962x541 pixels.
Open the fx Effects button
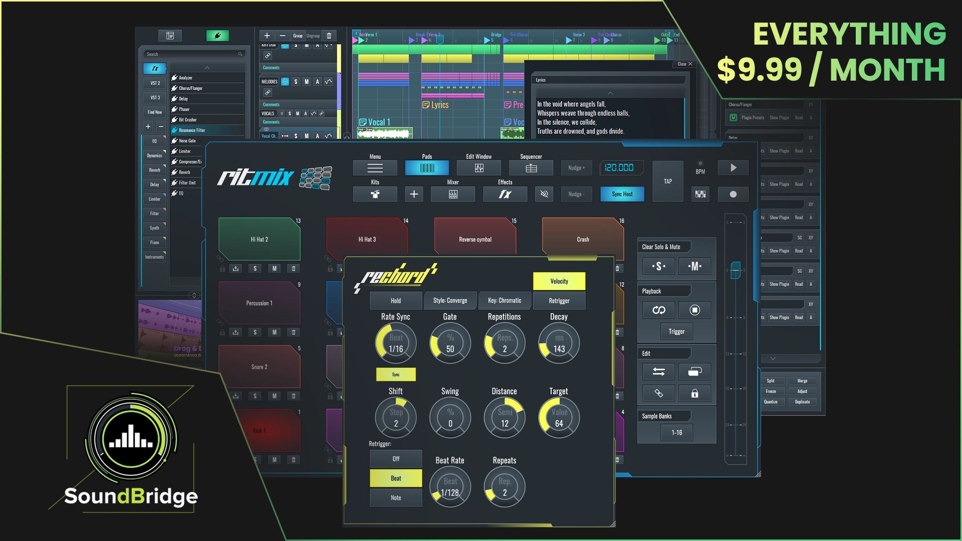[x=505, y=194]
